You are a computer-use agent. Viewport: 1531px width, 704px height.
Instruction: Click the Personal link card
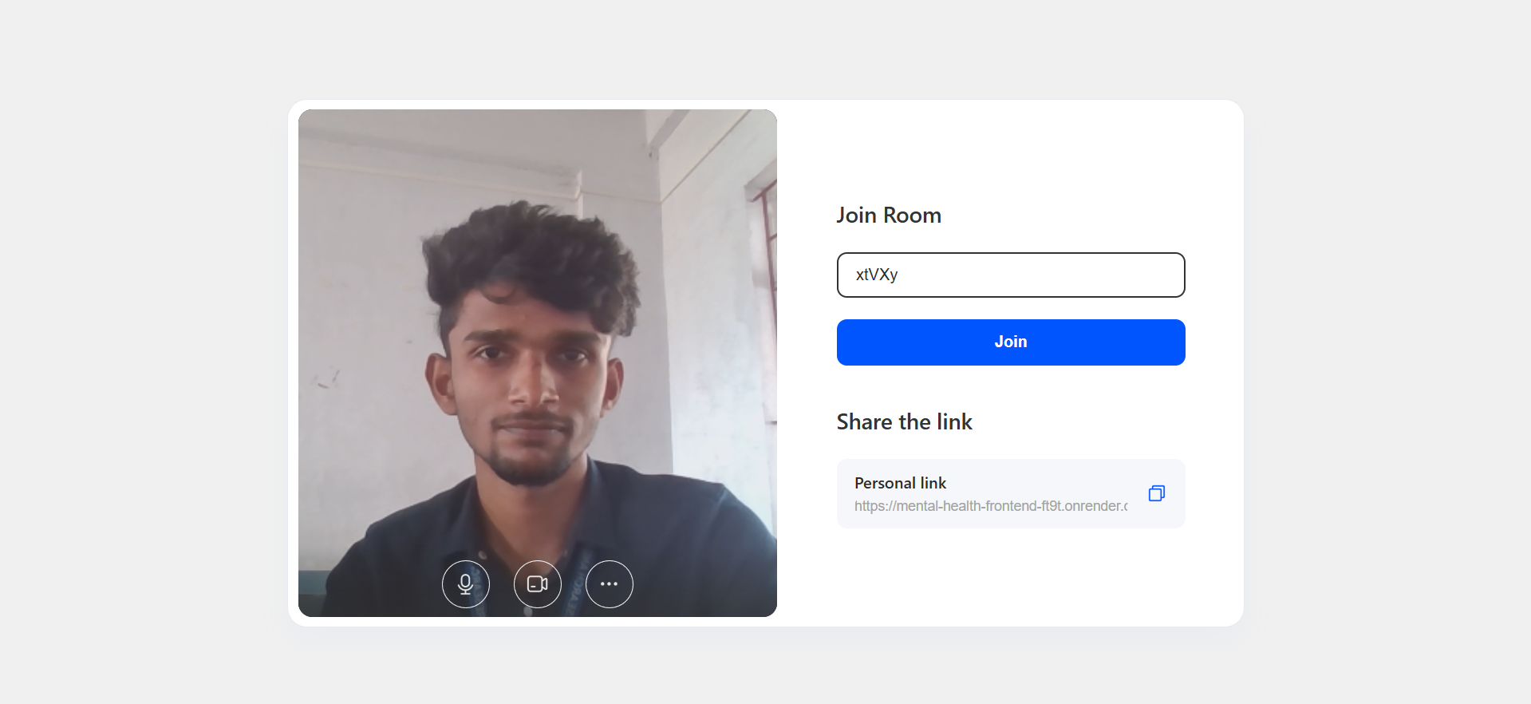pyautogui.click(x=1011, y=493)
